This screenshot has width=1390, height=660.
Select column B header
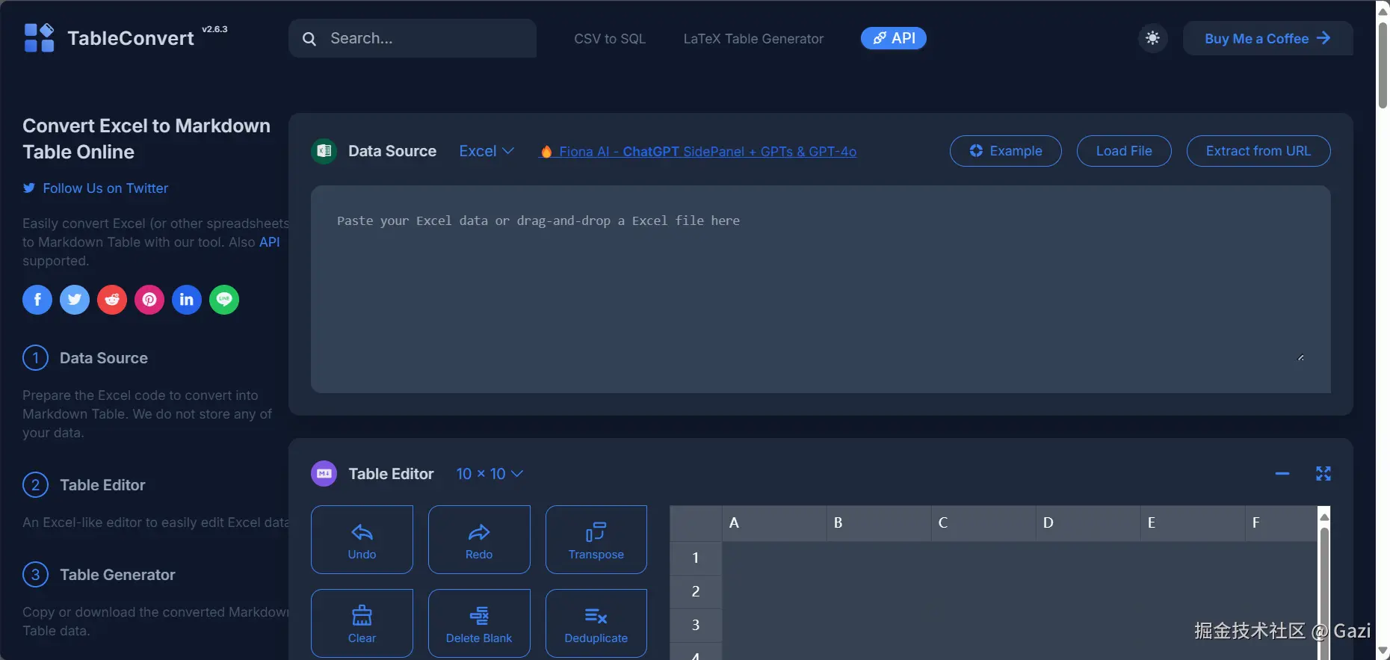coord(879,523)
